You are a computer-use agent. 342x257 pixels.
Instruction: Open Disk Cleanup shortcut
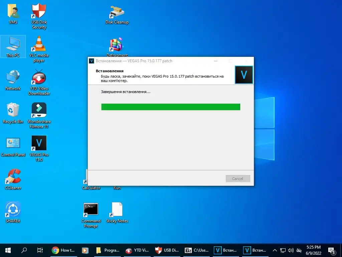pyautogui.click(x=117, y=15)
